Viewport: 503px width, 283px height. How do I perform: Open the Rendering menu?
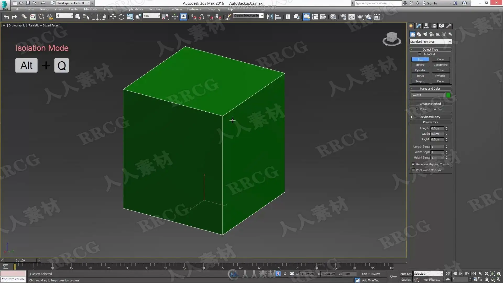pyautogui.click(x=156, y=9)
